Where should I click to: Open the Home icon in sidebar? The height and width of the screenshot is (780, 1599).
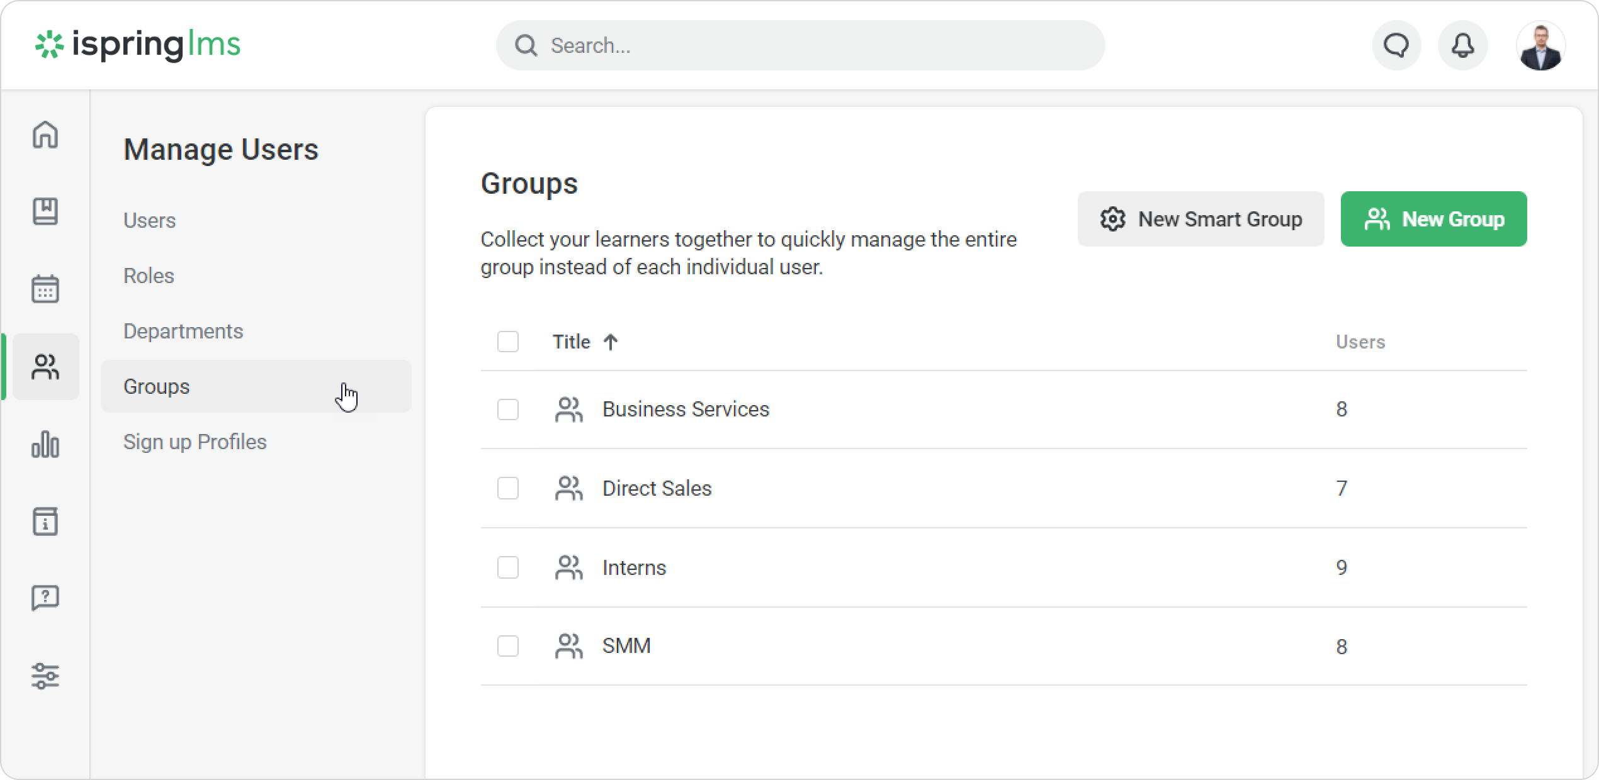pos(45,135)
